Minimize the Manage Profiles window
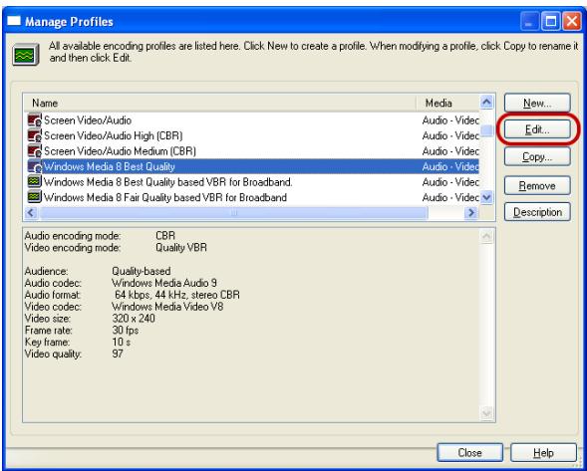 click(529, 21)
